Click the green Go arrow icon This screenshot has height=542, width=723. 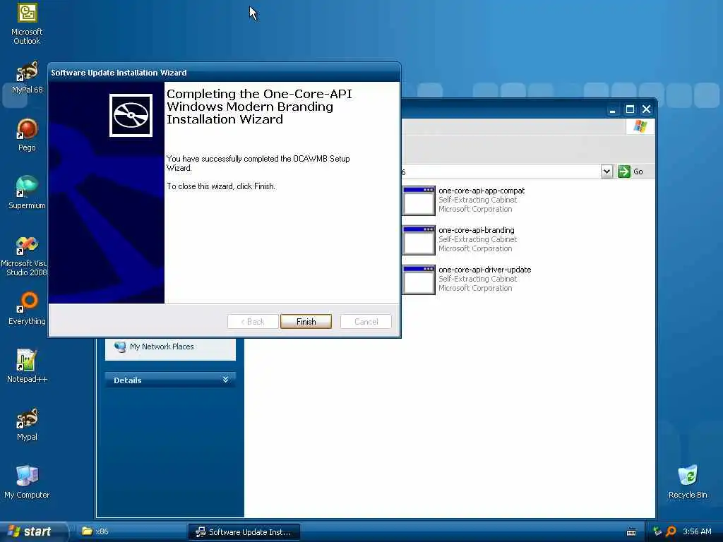click(624, 171)
